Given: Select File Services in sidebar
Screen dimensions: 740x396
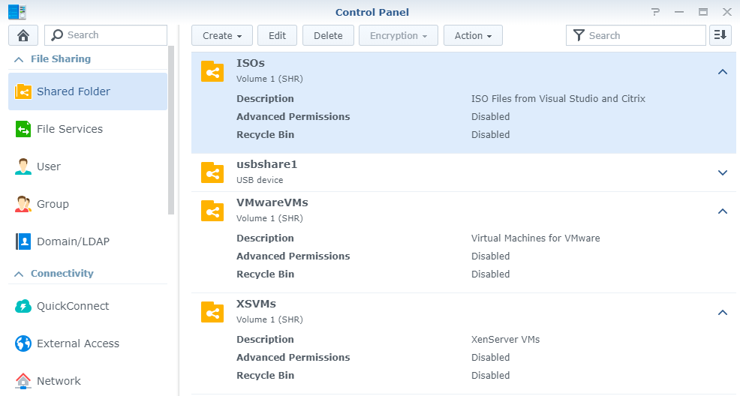Looking at the screenshot, I should click(x=70, y=129).
